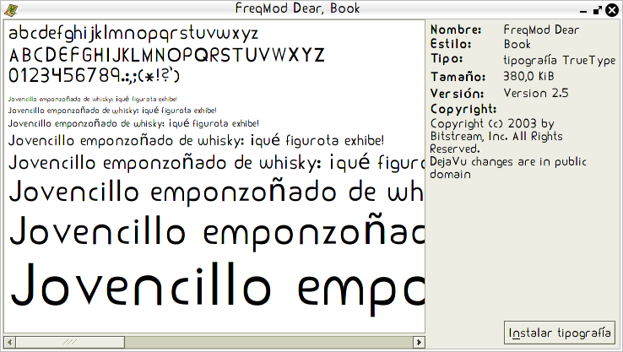Click the tipografía TrueType value

click(560, 60)
